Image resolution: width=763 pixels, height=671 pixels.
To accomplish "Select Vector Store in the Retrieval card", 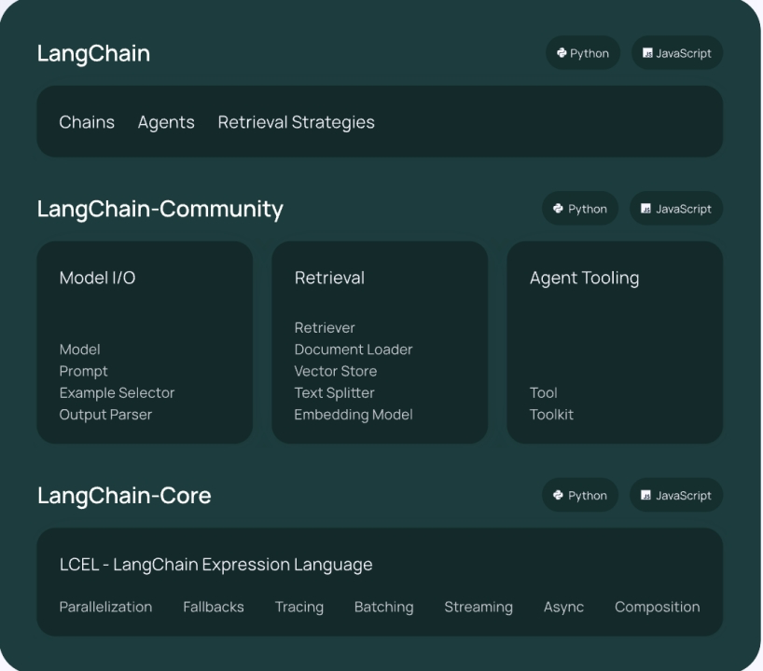I will click(335, 371).
